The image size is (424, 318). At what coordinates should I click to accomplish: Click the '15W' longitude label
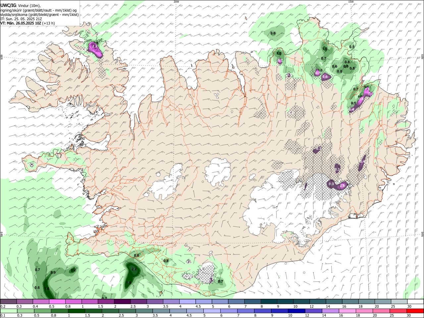[x=351, y=2]
